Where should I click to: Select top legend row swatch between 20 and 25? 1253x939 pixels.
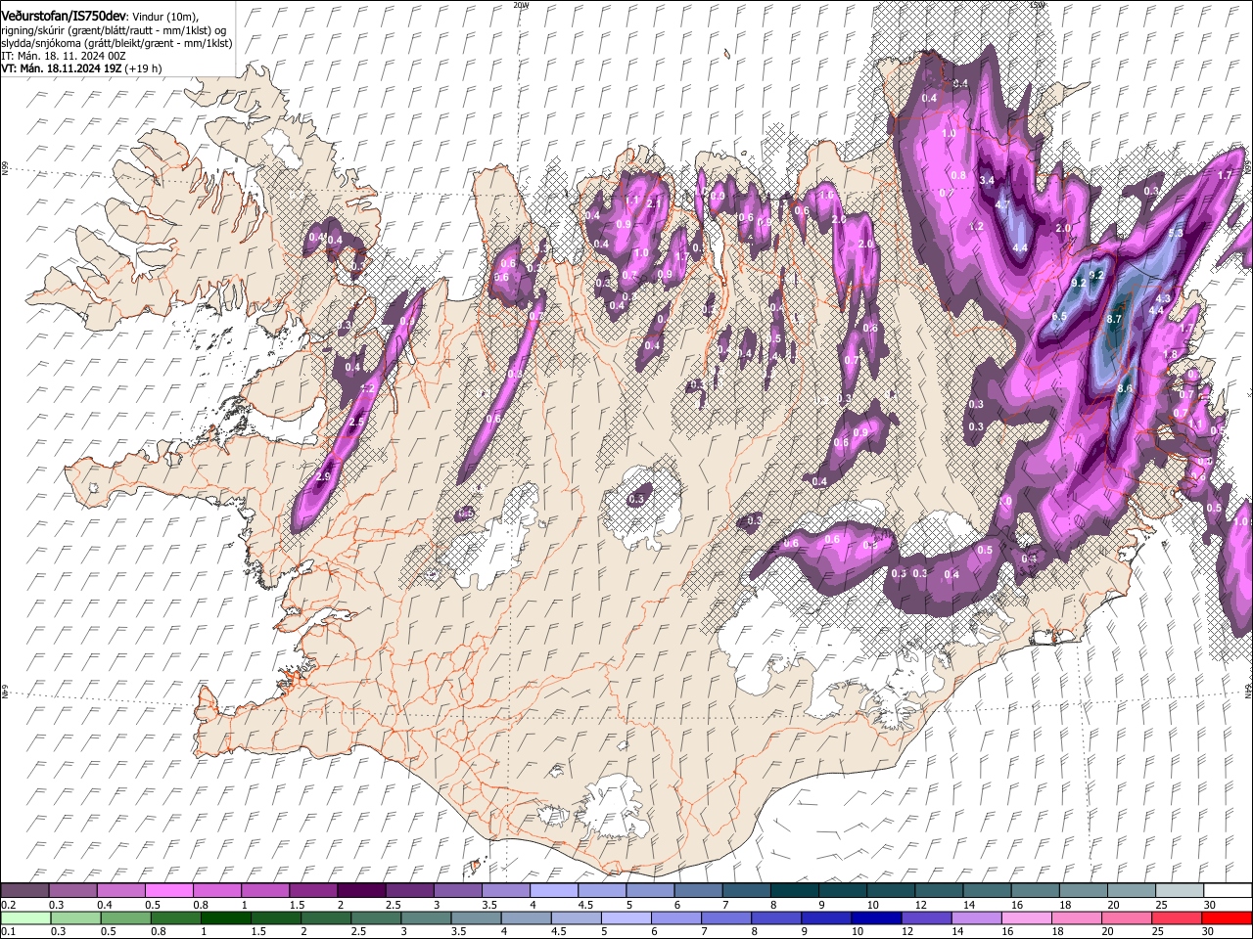[x=1131, y=890]
